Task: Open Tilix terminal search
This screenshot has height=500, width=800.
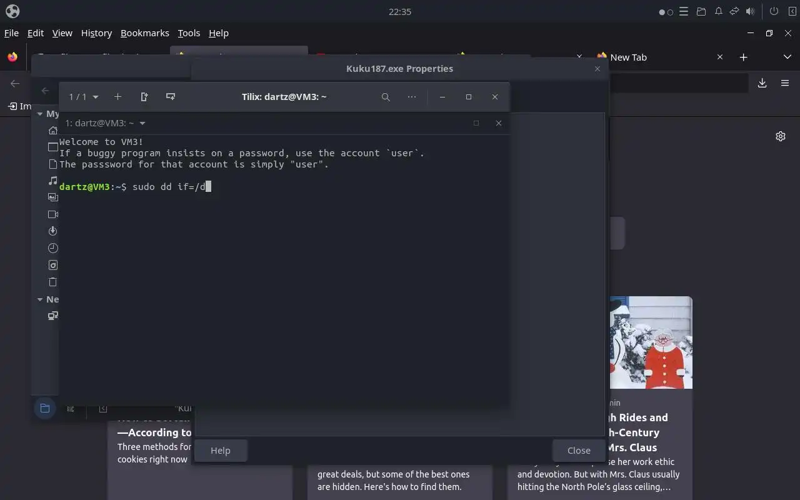Action: pos(386,97)
